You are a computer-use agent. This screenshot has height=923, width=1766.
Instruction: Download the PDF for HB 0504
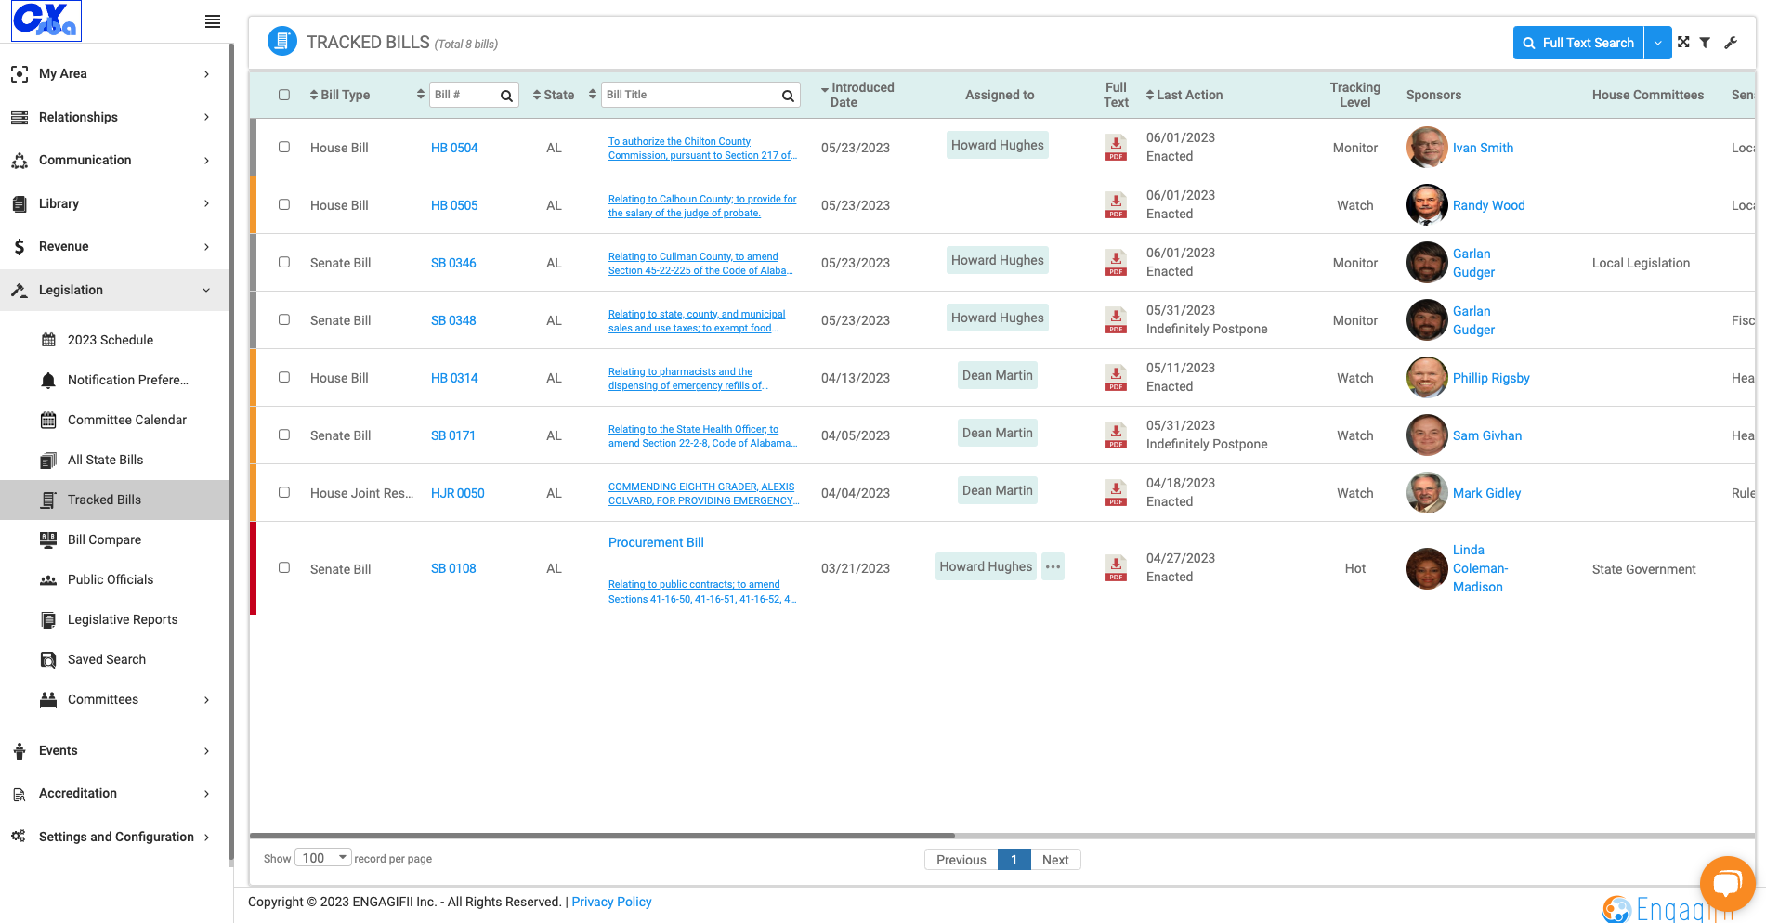pos(1116,148)
